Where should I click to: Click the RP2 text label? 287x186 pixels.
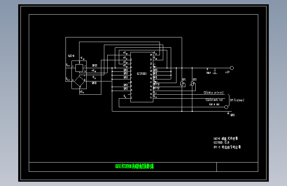coord(195,80)
